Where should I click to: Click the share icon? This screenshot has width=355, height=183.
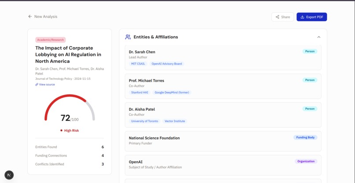pyautogui.click(x=277, y=17)
